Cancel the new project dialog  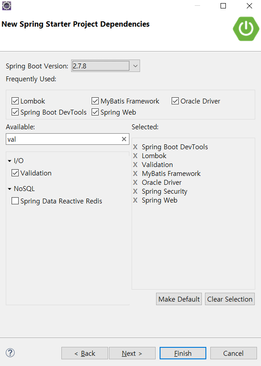point(233,353)
